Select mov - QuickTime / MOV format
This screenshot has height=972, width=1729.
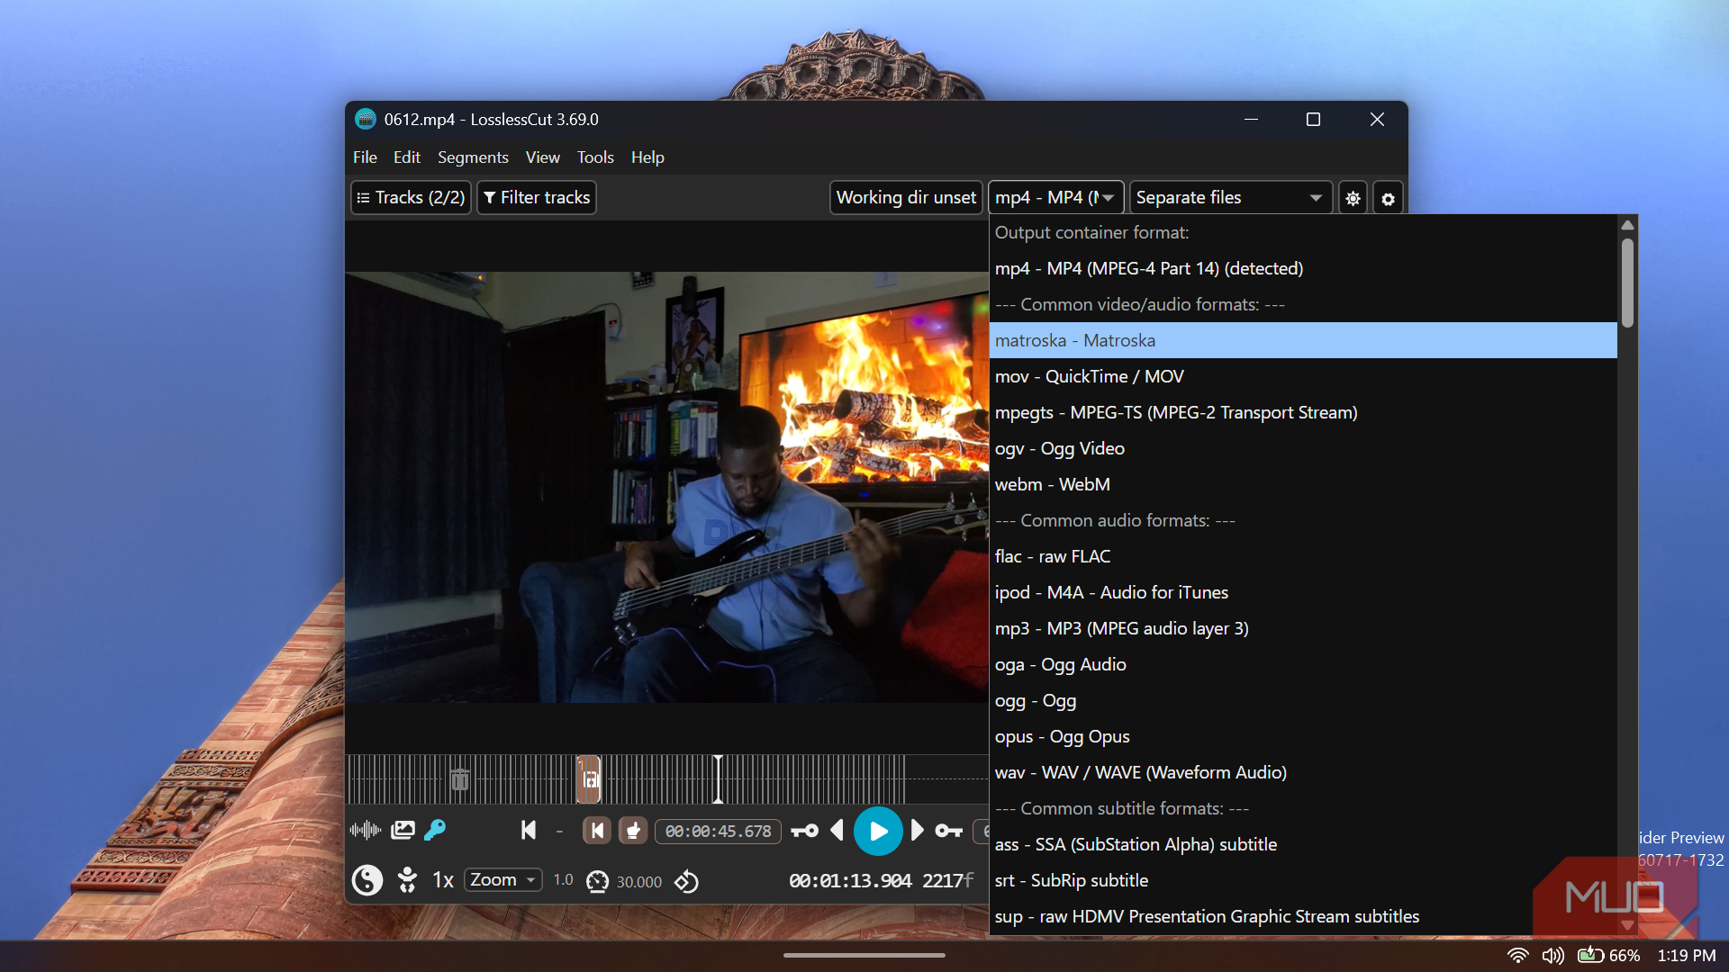1303,376
